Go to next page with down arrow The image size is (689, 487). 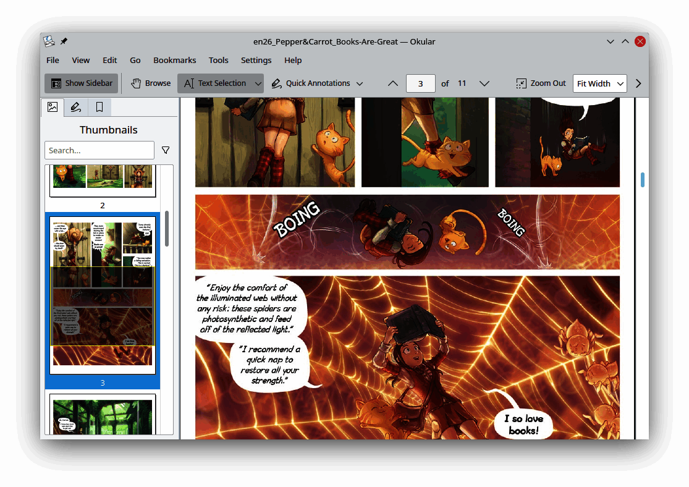pos(484,83)
